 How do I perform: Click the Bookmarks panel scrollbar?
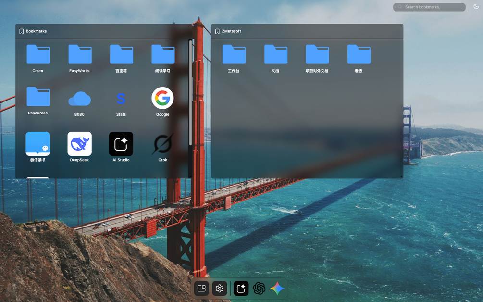[x=190, y=92]
